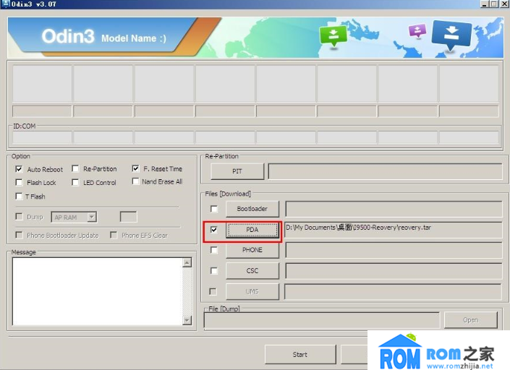
Task: Enable the Re-Partition option
Action: 75,168
